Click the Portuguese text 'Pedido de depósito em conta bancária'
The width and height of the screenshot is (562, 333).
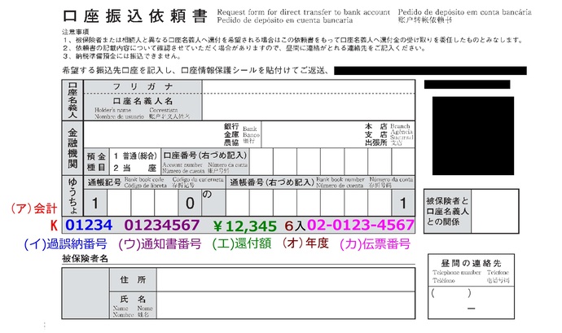coord(464,12)
